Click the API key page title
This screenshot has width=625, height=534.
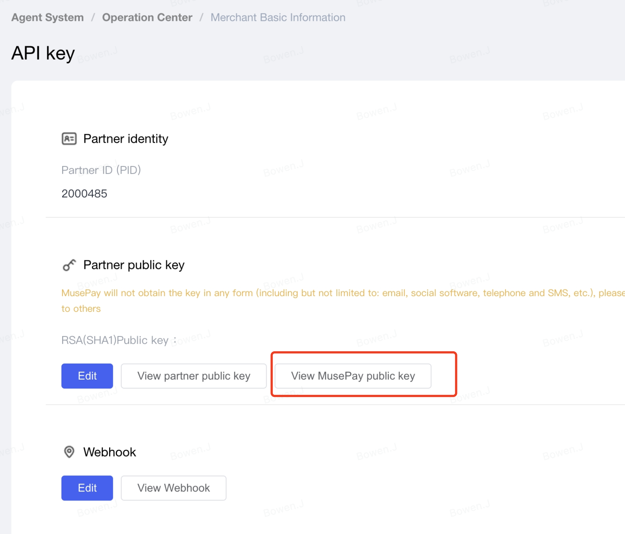pos(43,53)
